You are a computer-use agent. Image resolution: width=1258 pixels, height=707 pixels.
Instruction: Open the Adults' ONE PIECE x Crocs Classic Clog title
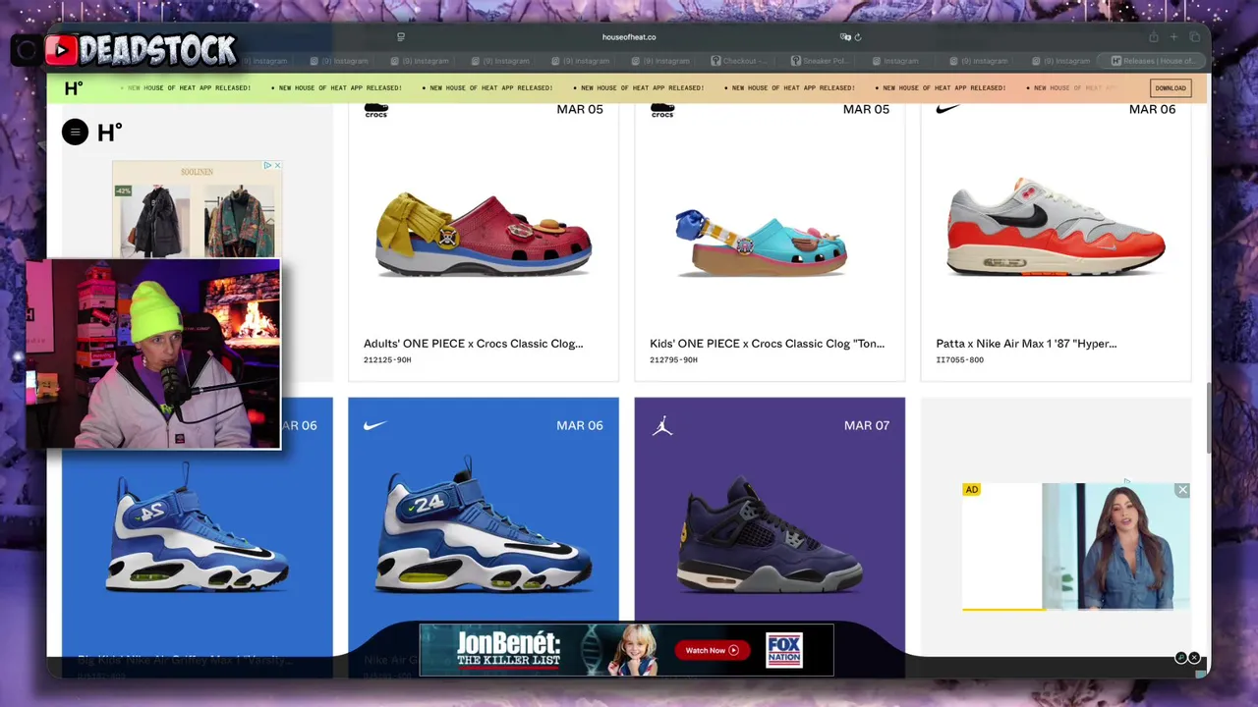coord(473,344)
